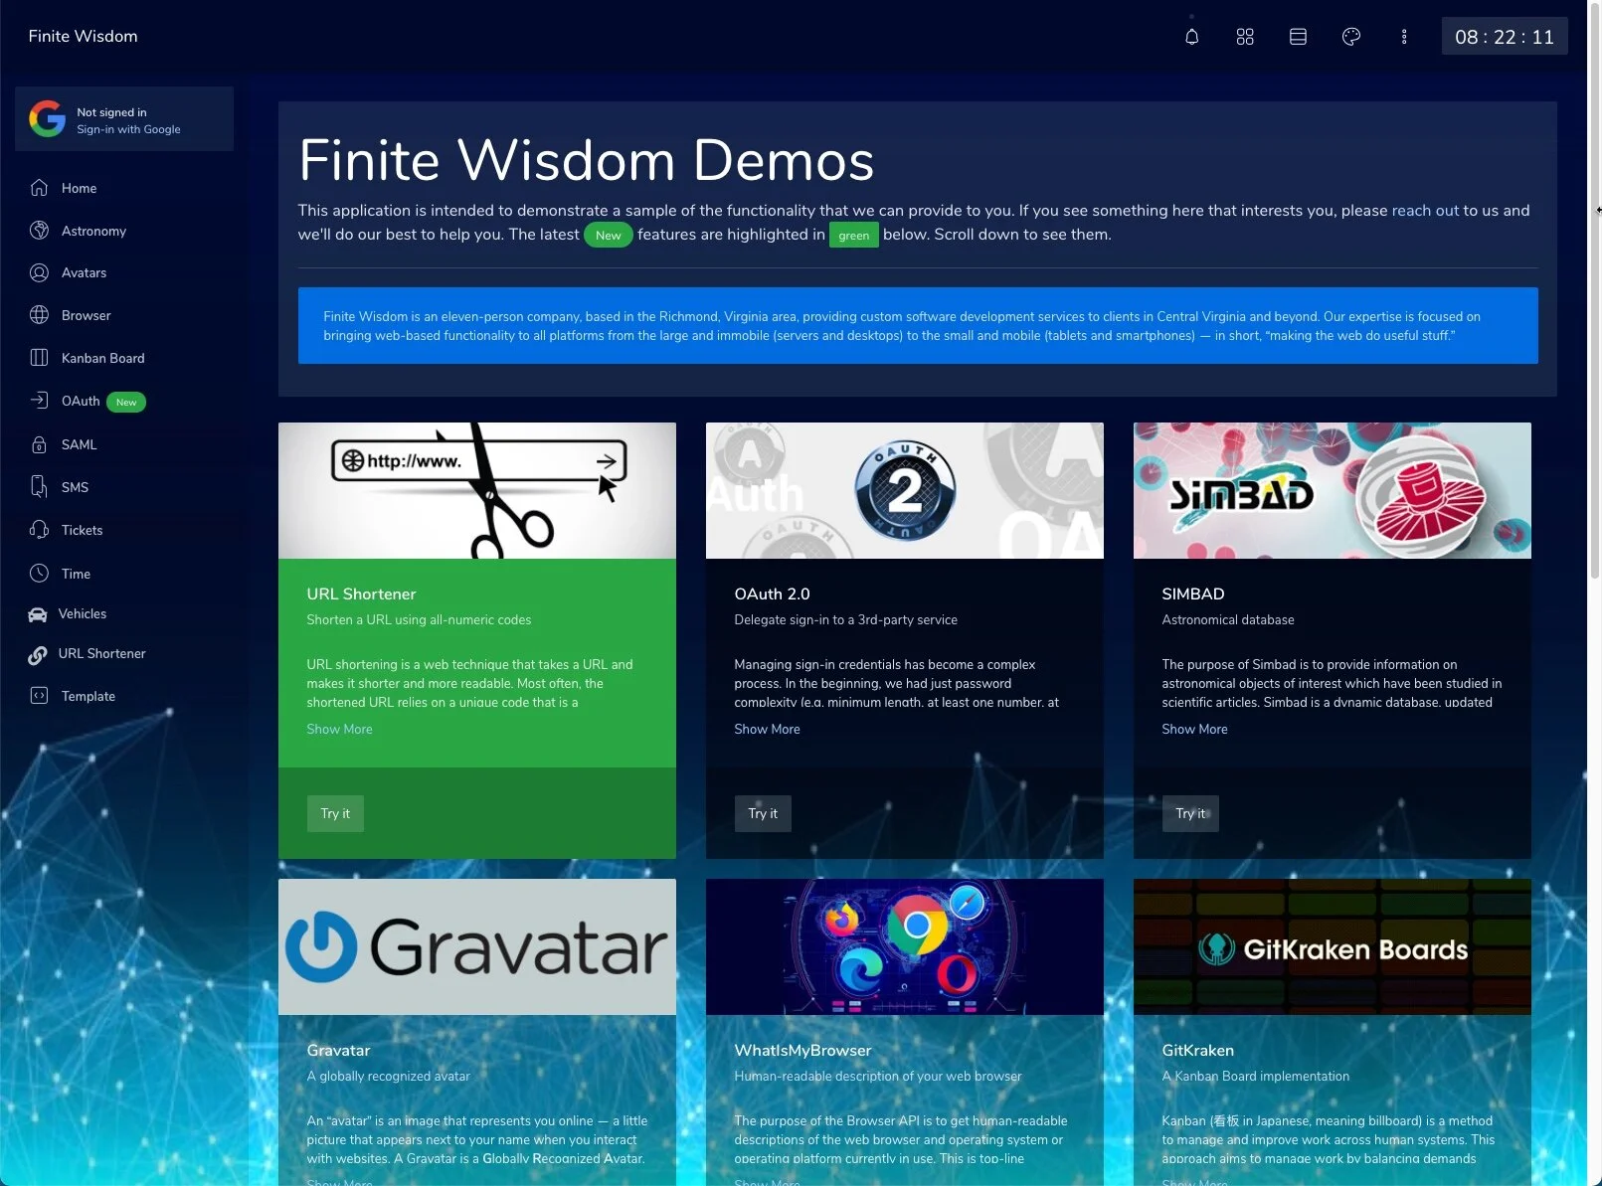The width and height of the screenshot is (1602, 1186).
Task: Open the WhatIsMyBrowser browsers image
Action: click(x=905, y=946)
